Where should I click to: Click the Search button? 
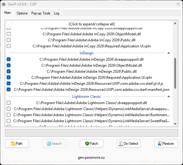point(54,144)
